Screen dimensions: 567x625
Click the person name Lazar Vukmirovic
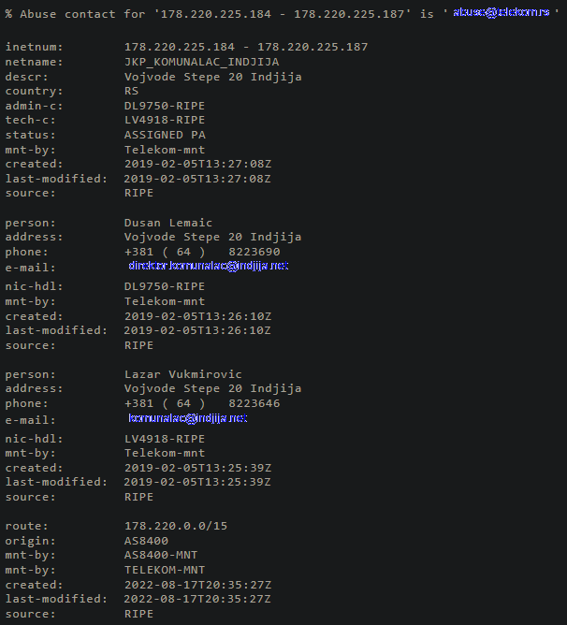coord(183,374)
